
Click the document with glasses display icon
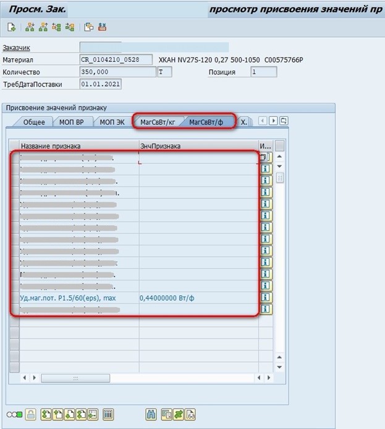pyautogui.click(x=190, y=415)
